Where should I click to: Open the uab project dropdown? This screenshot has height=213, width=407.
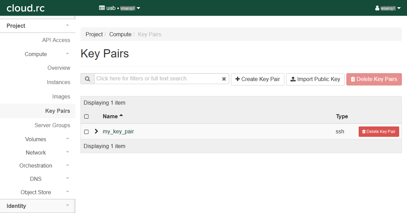120,8
